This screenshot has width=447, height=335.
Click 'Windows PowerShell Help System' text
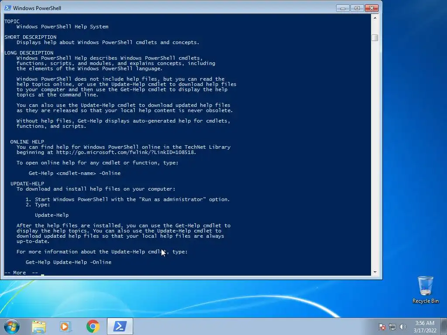(62, 27)
